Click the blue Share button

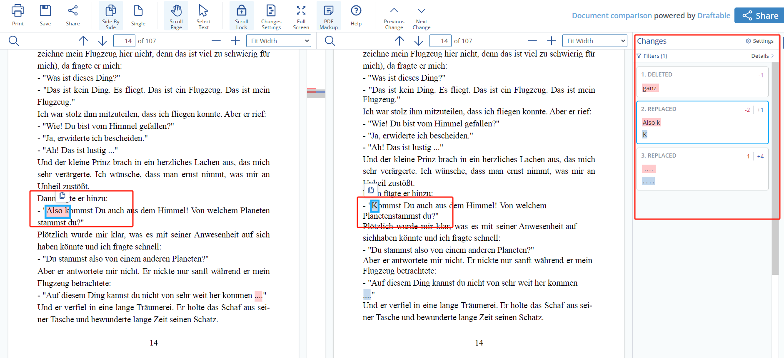760,16
